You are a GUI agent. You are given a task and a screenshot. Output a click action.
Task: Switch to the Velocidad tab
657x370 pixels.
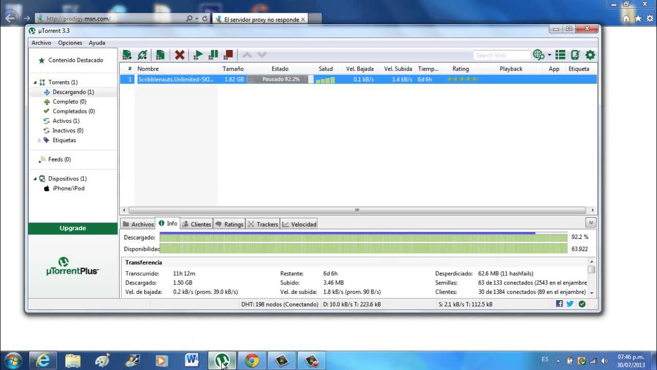[x=299, y=224]
